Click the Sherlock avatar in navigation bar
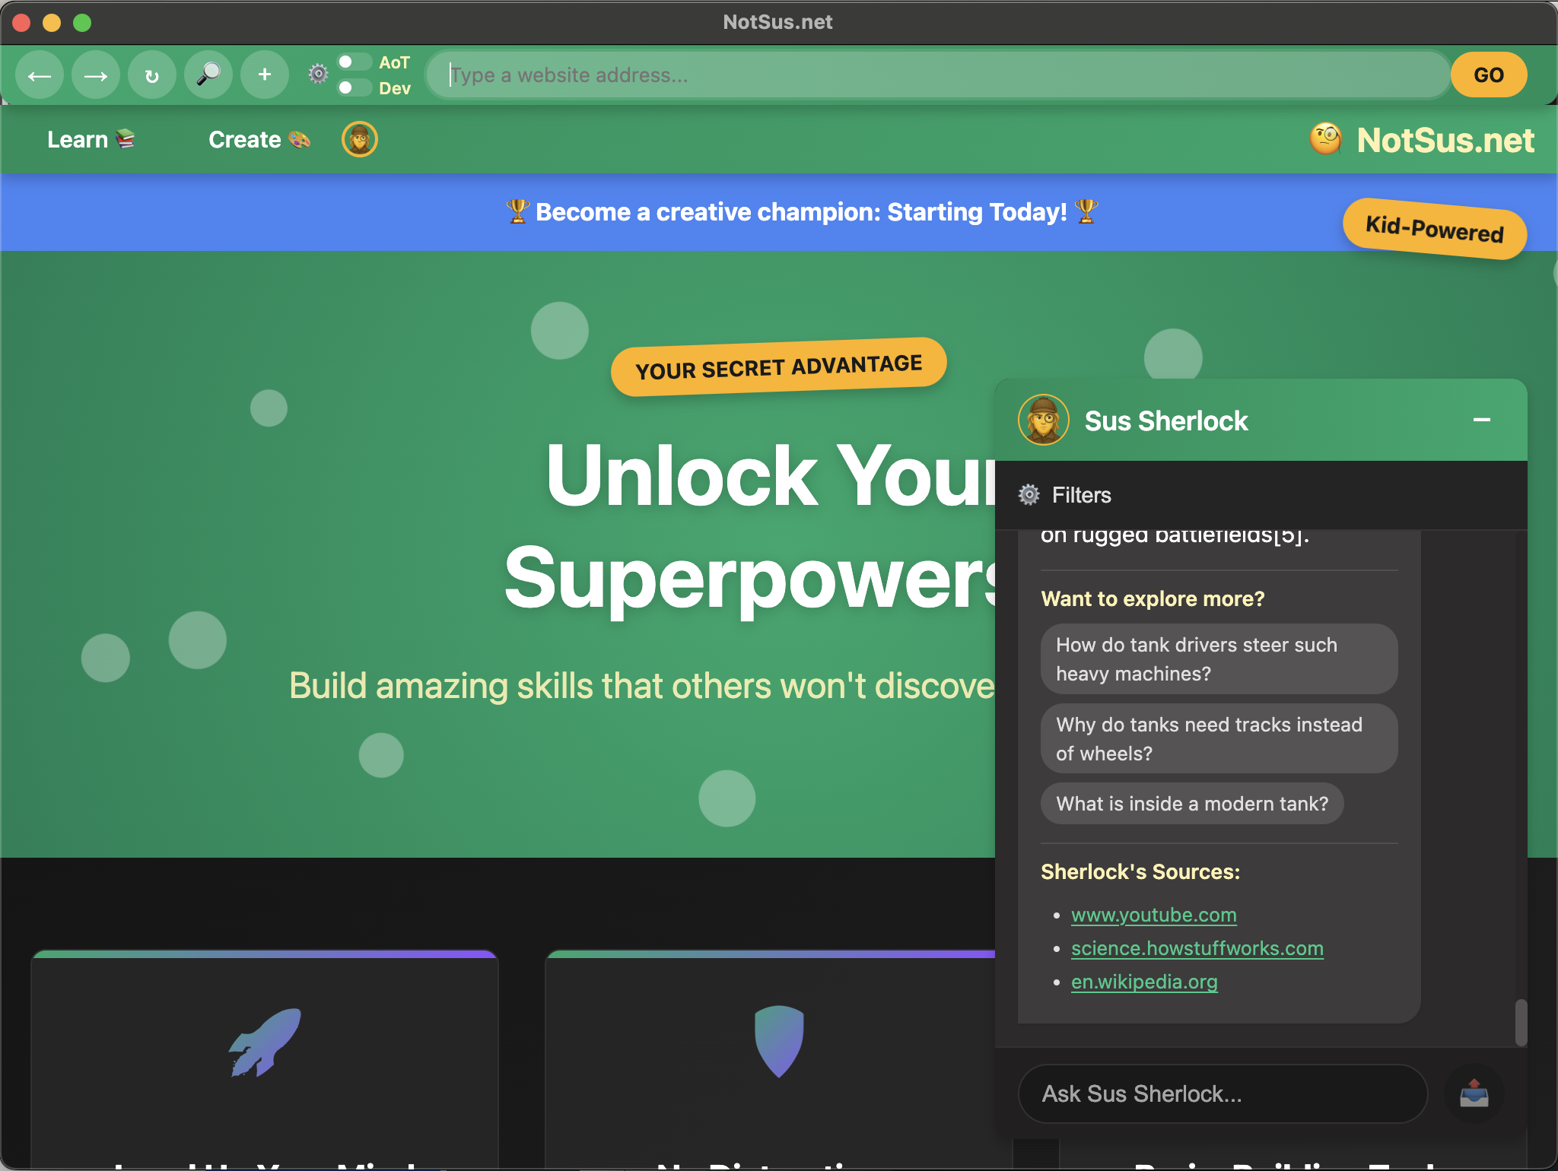Viewport: 1558px width, 1171px height. point(360,140)
